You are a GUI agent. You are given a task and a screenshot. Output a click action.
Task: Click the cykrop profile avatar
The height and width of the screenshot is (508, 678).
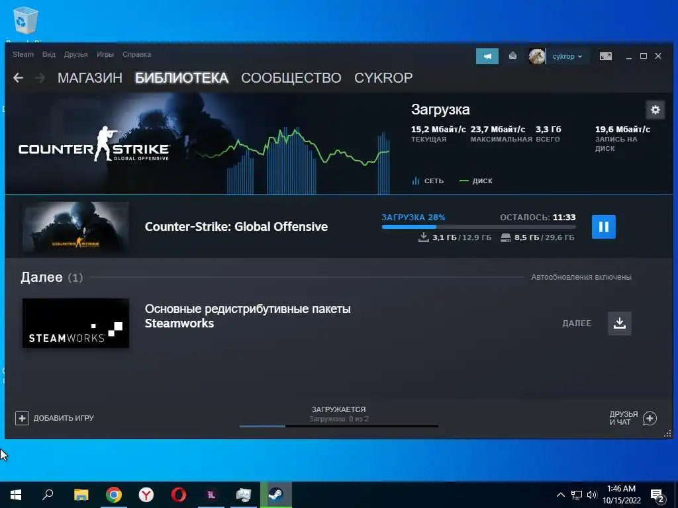click(537, 56)
